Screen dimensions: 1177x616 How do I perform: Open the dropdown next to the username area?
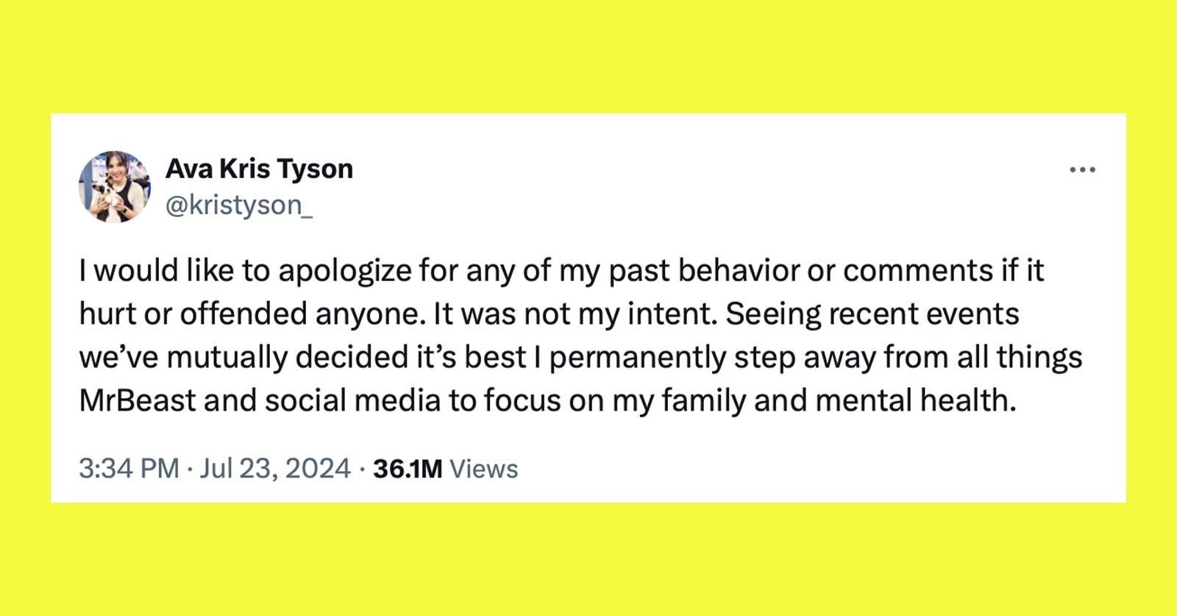pos(1084,168)
